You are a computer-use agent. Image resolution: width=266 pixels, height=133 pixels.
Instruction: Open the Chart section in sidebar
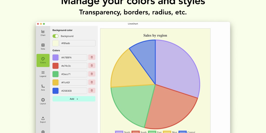(43, 33)
